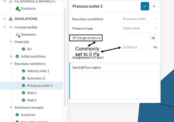This screenshot has height=122, width=174.
Task: Open the Boundary conditions type dropdown
Action: (140, 19)
